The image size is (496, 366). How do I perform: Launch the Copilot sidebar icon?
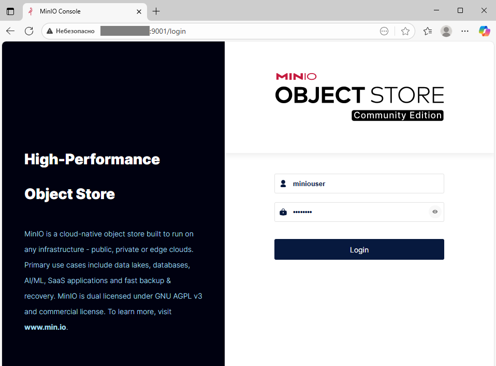click(484, 31)
